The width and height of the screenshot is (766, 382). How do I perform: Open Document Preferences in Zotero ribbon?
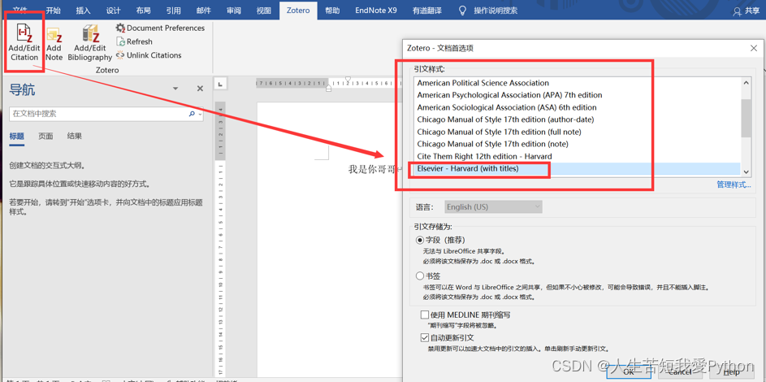pyautogui.click(x=160, y=28)
